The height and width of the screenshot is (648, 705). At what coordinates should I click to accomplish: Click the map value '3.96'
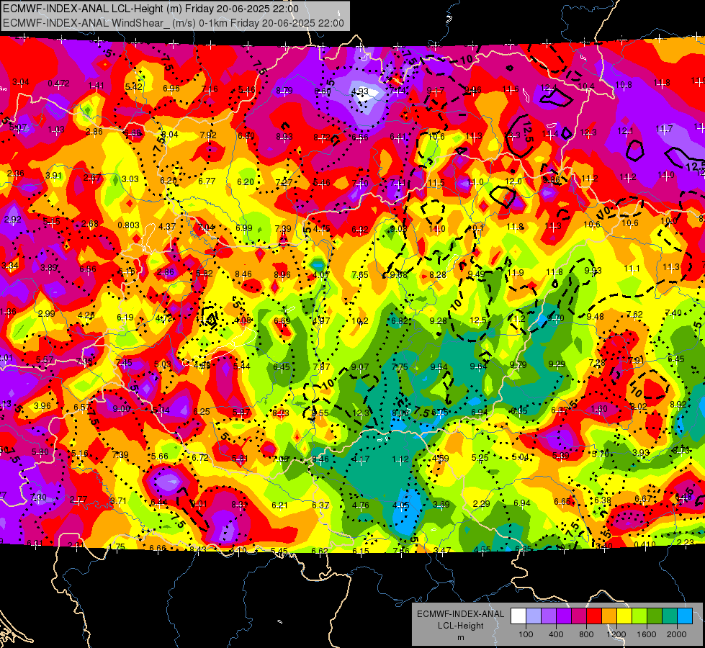(42, 405)
